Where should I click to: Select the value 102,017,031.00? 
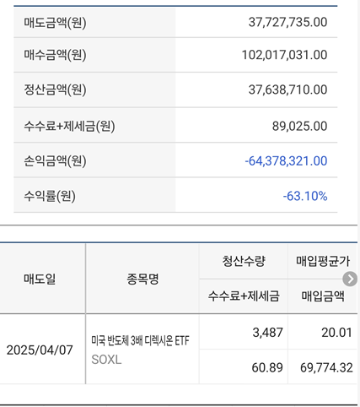(x=284, y=55)
